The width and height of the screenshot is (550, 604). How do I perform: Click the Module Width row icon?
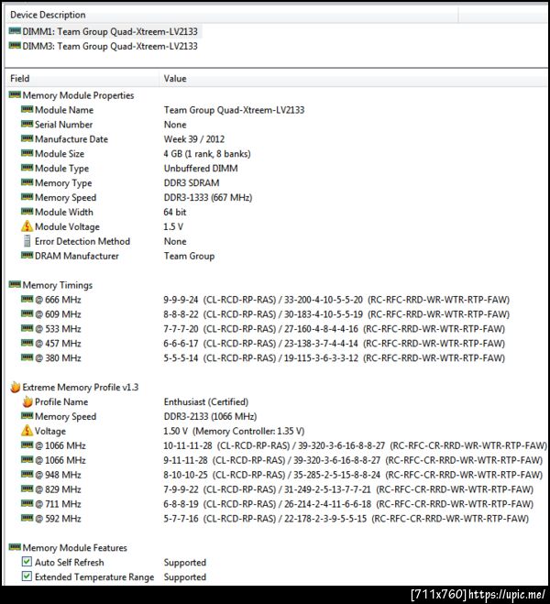click(27, 212)
